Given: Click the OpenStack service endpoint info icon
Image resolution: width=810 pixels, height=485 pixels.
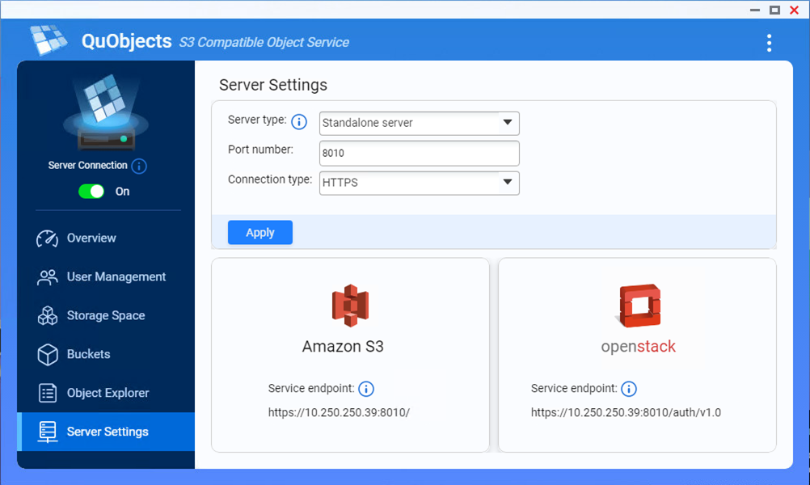Looking at the screenshot, I should click(x=629, y=389).
